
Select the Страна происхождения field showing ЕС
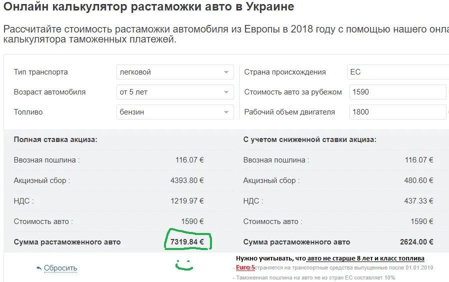click(x=397, y=72)
